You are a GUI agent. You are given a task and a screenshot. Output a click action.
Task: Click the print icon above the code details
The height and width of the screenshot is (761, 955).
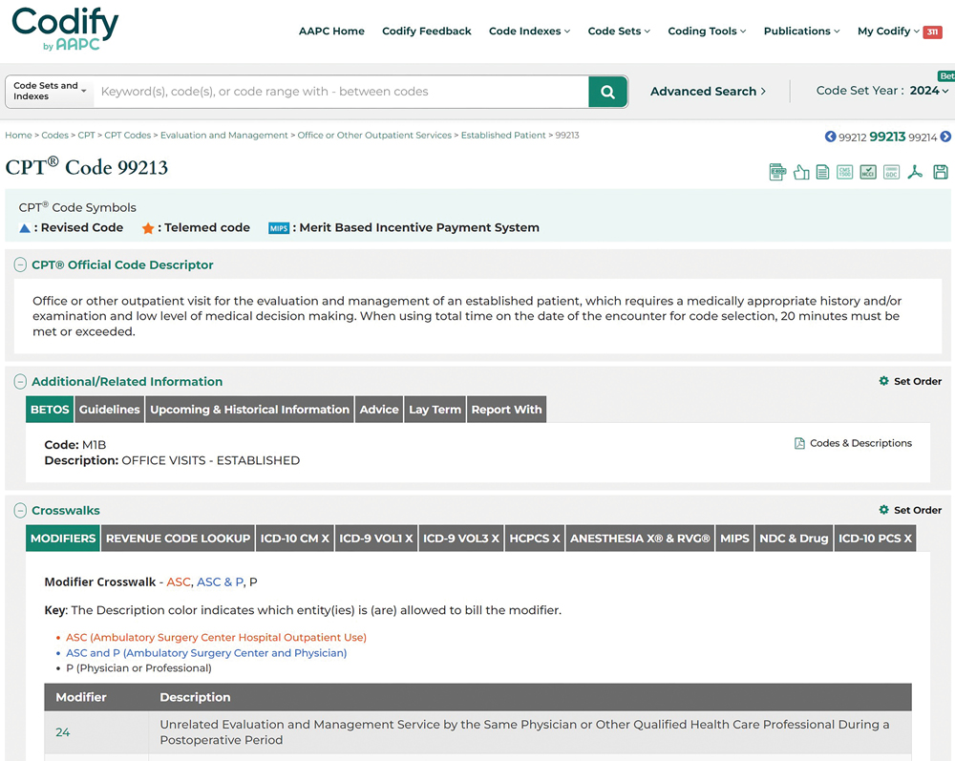pyautogui.click(x=777, y=172)
